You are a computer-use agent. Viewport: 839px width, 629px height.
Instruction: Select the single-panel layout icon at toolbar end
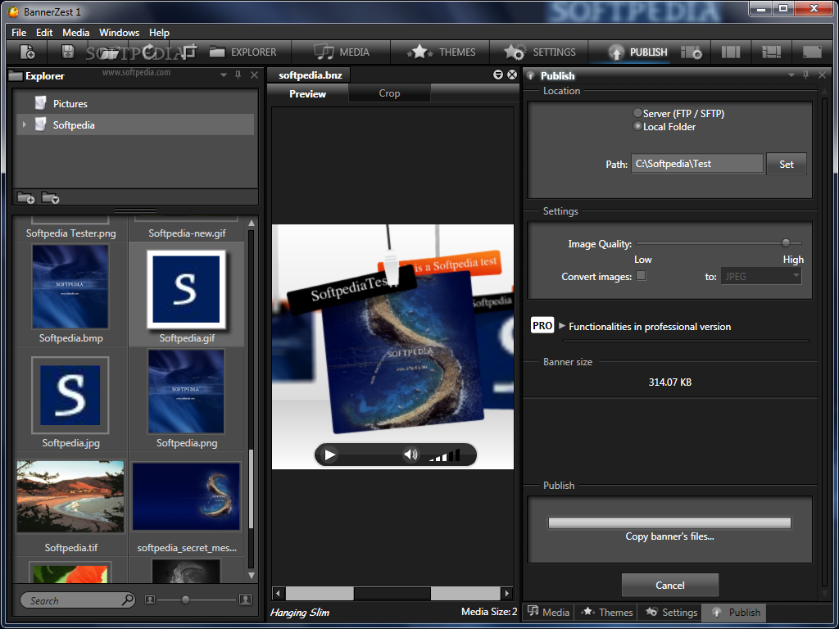point(812,52)
